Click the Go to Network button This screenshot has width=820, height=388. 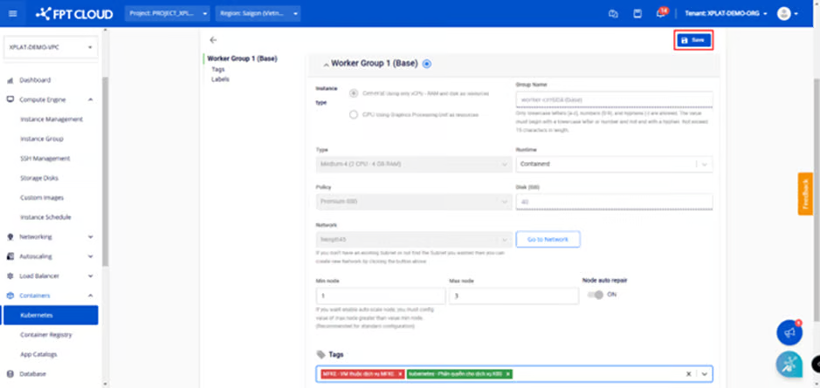(x=548, y=239)
